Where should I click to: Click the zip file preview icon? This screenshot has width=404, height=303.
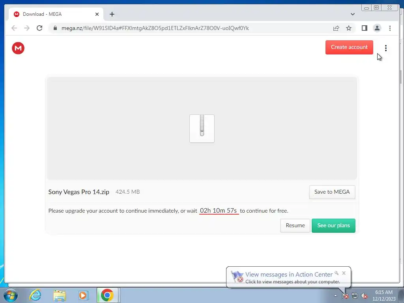(x=202, y=129)
